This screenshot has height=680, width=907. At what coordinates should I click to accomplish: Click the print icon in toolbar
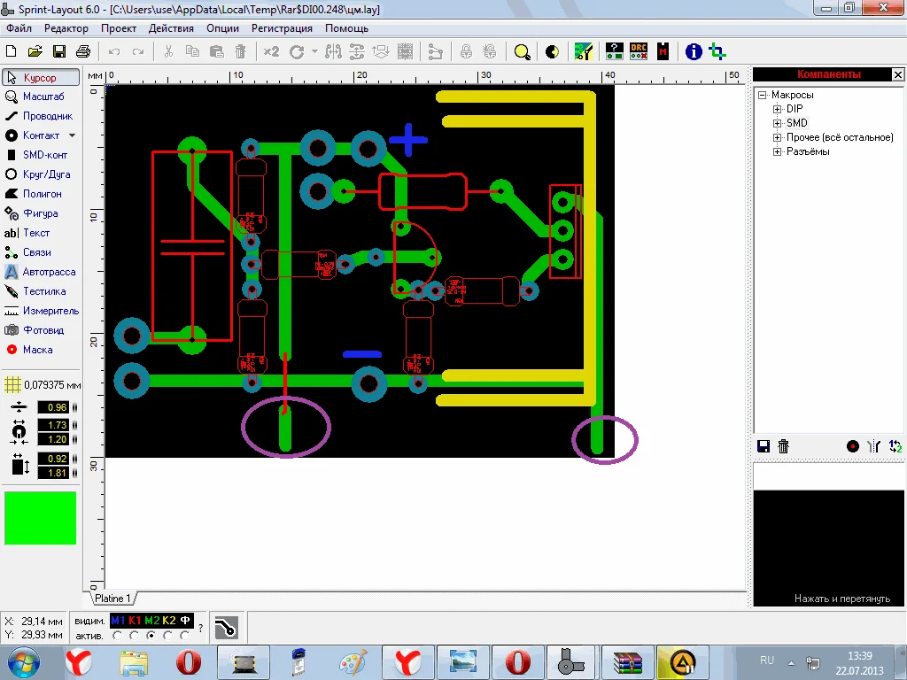click(x=83, y=51)
